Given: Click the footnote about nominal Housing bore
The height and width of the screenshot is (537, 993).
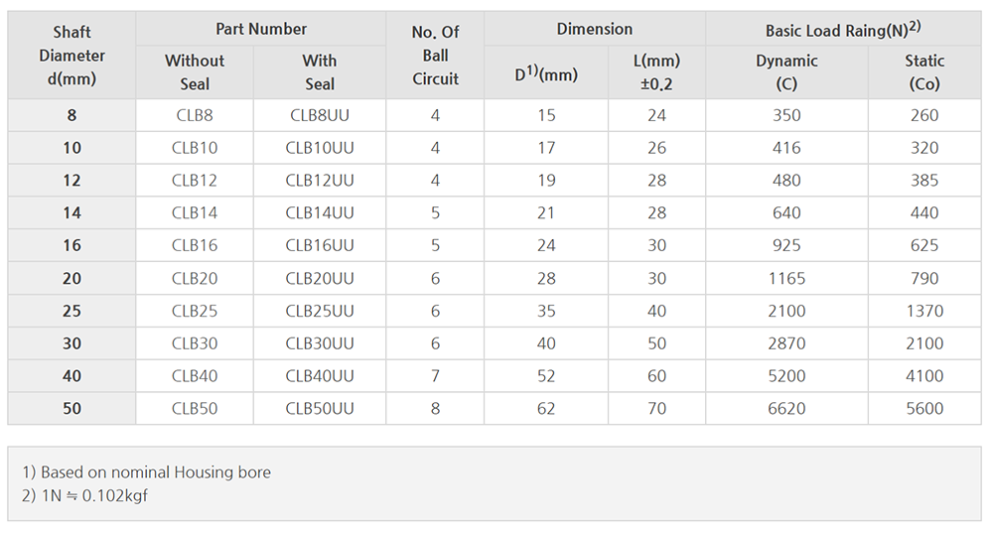Looking at the screenshot, I should click(146, 472).
